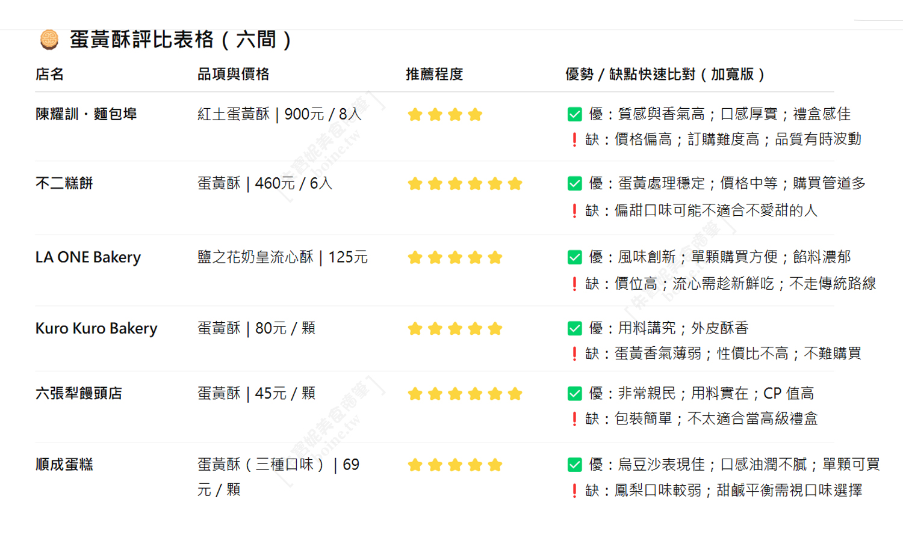Click the star rating for 六張犁饅頭店
Screen dimensions: 903x541
coord(465,394)
